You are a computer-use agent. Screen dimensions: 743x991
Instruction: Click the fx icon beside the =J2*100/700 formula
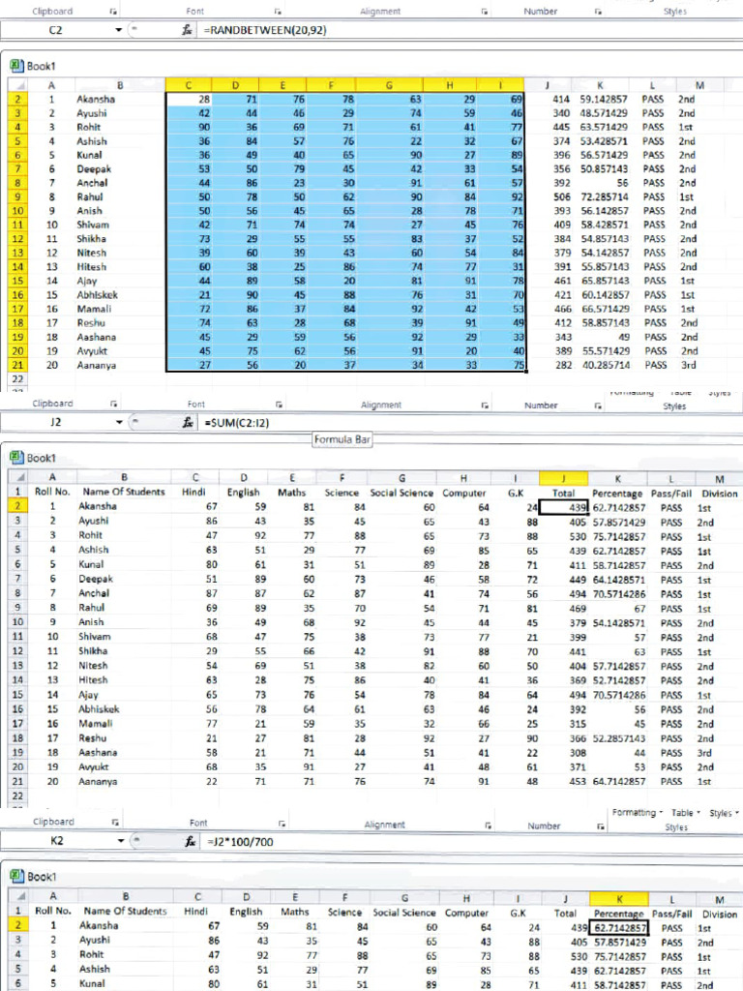[191, 841]
